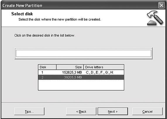Image resolution: width=167 pixels, height=119 pixels.
Task: Click the empty disk layout bar
Action: (84, 54)
